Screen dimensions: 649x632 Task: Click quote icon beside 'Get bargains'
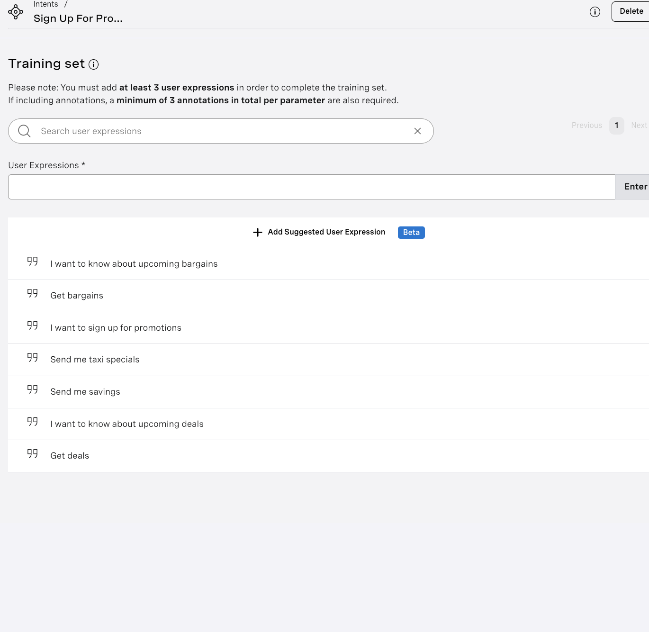coord(32,294)
